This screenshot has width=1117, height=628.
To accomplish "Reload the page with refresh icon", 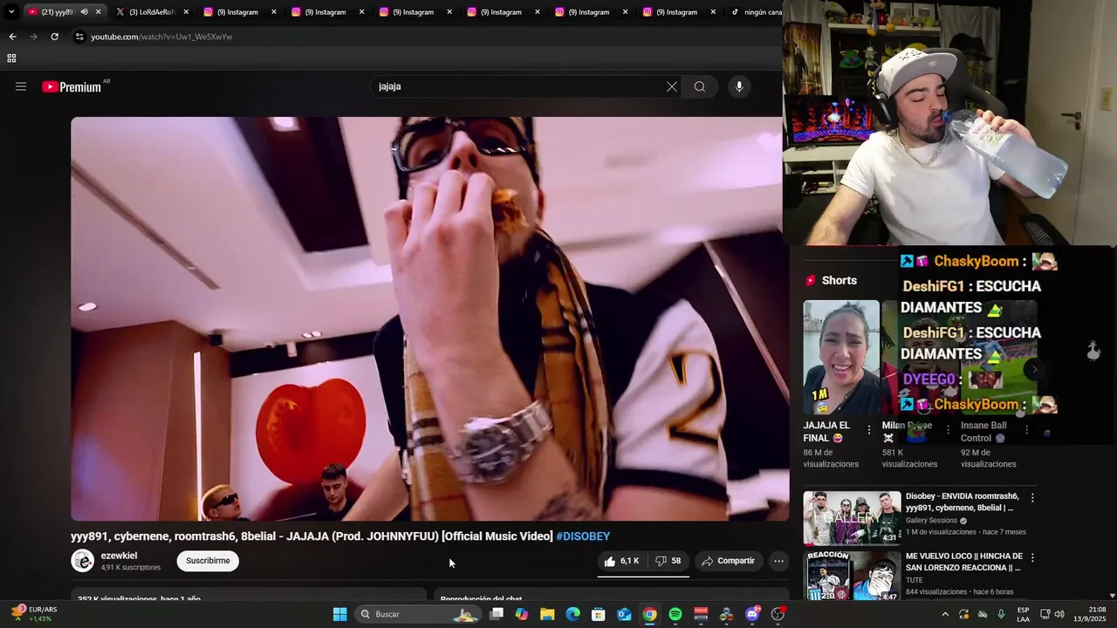I will click(54, 37).
